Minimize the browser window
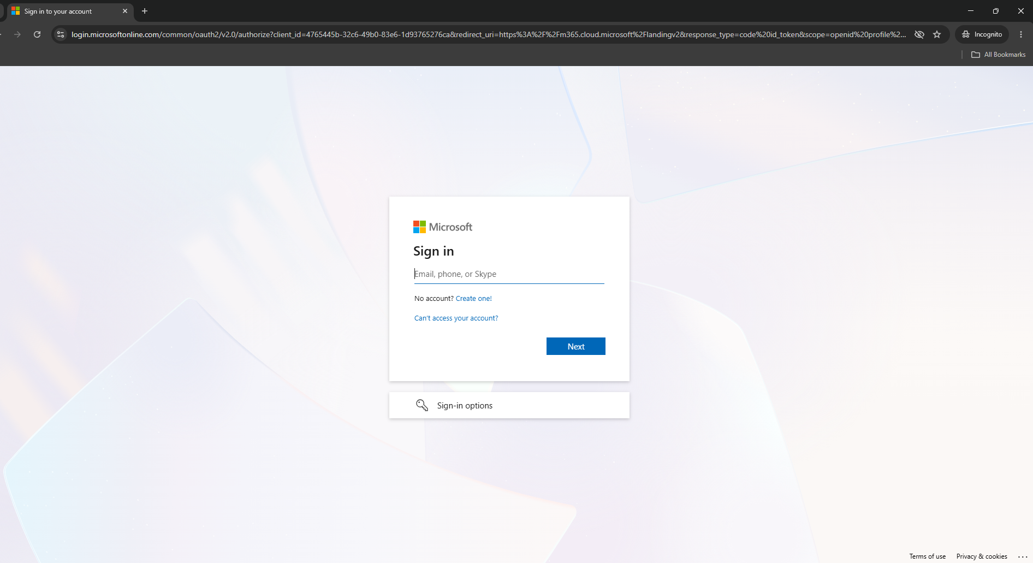 pos(970,11)
